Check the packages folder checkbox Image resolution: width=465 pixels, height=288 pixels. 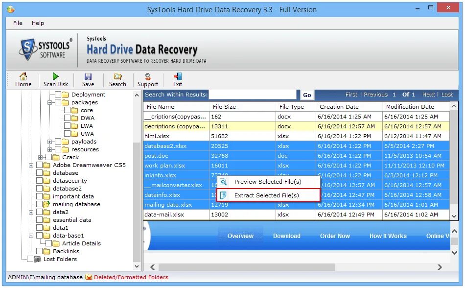tap(58, 102)
